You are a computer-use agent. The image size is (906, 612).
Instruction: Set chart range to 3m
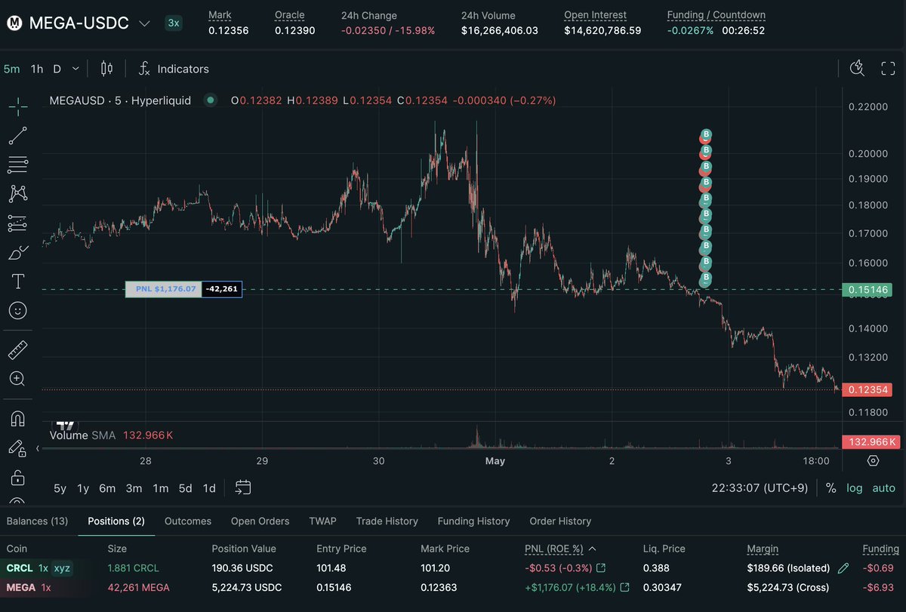click(x=134, y=488)
